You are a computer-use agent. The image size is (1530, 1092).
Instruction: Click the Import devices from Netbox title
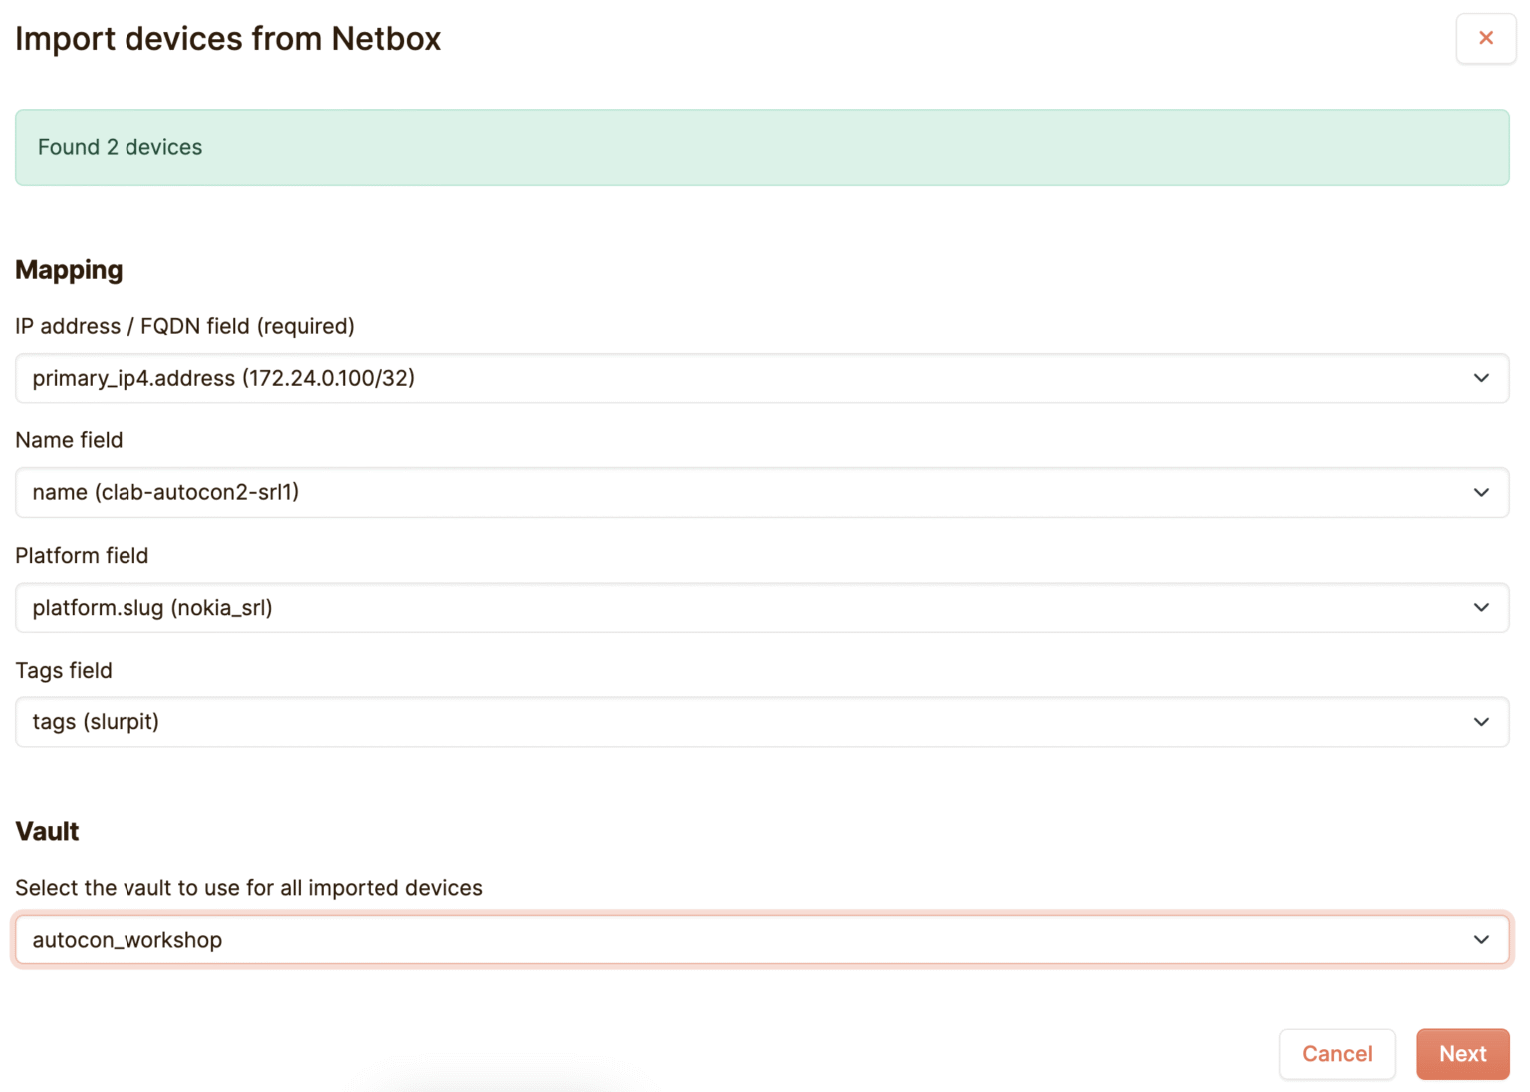click(228, 38)
